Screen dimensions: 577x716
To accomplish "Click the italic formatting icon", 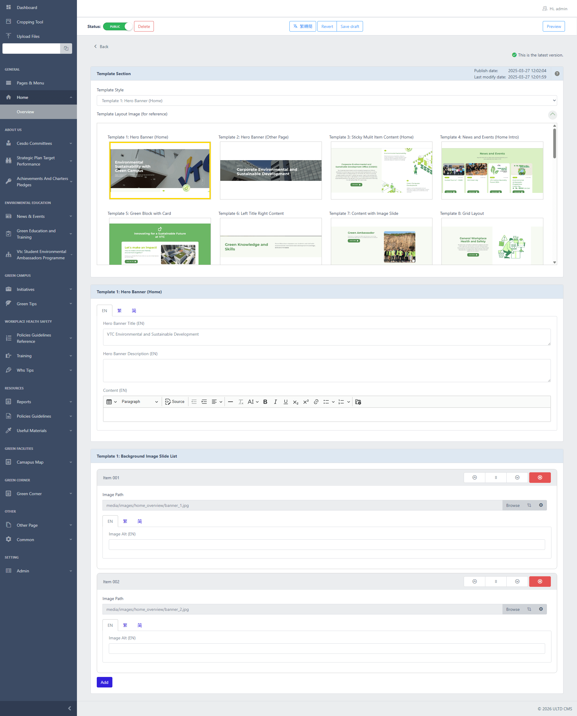I will pyautogui.click(x=275, y=402).
